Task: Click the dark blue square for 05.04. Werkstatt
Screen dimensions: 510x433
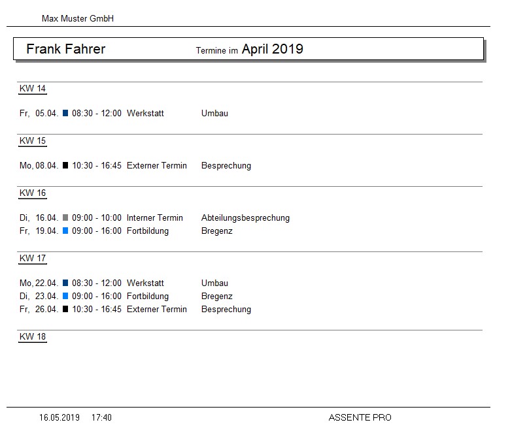Action: (x=65, y=113)
